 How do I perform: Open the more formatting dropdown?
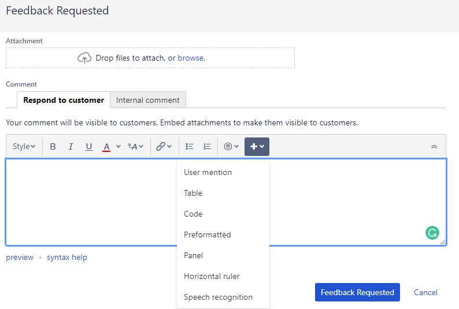(x=135, y=147)
